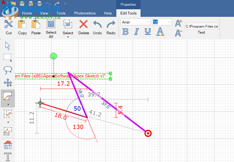Redo the last undone action
The image size is (234, 162).
pyautogui.click(x=111, y=25)
